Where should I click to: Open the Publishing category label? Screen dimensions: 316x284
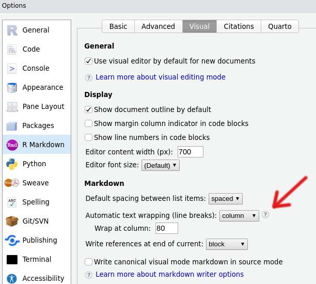[40, 240]
